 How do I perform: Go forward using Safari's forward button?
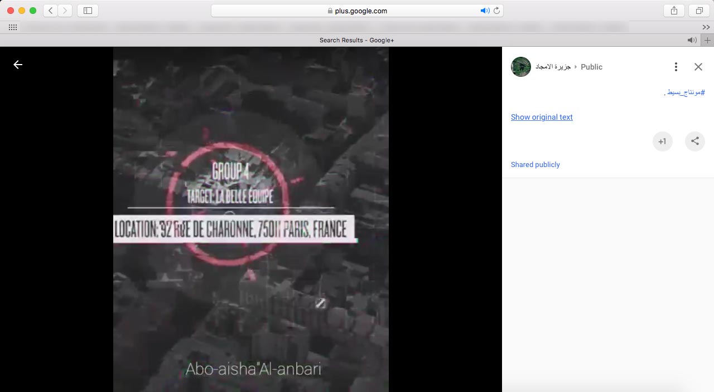65,11
